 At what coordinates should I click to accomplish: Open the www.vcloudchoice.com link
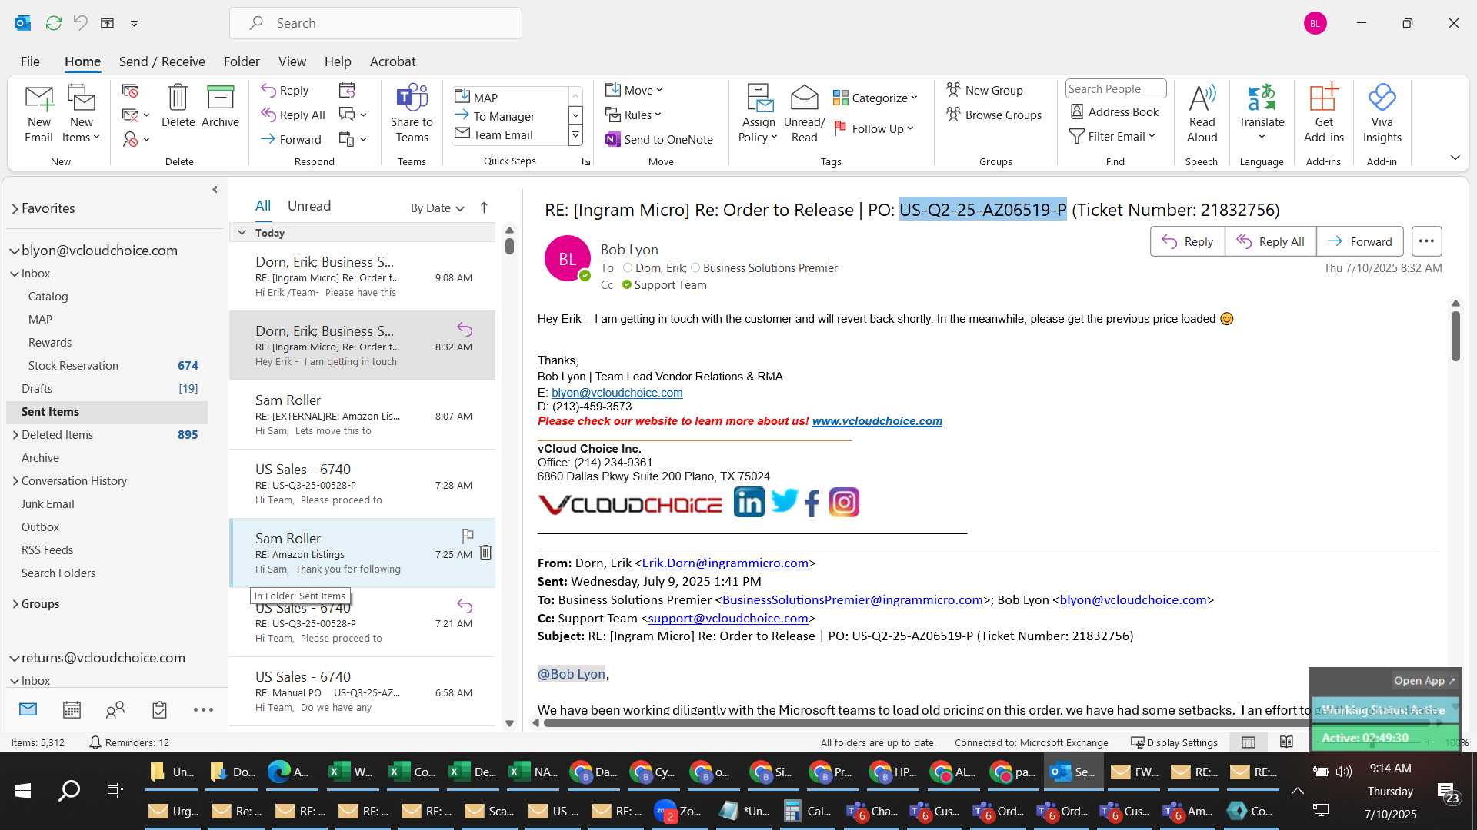[x=877, y=421]
